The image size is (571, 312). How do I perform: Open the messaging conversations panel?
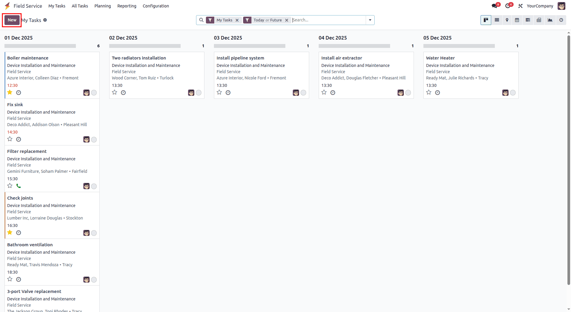tap(495, 6)
